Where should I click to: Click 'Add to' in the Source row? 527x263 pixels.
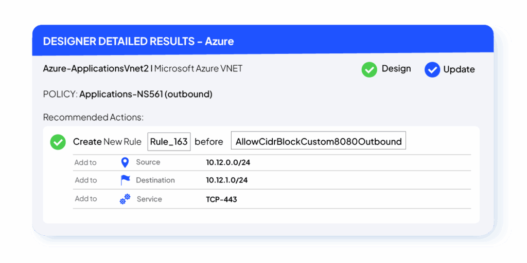[85, 162]
